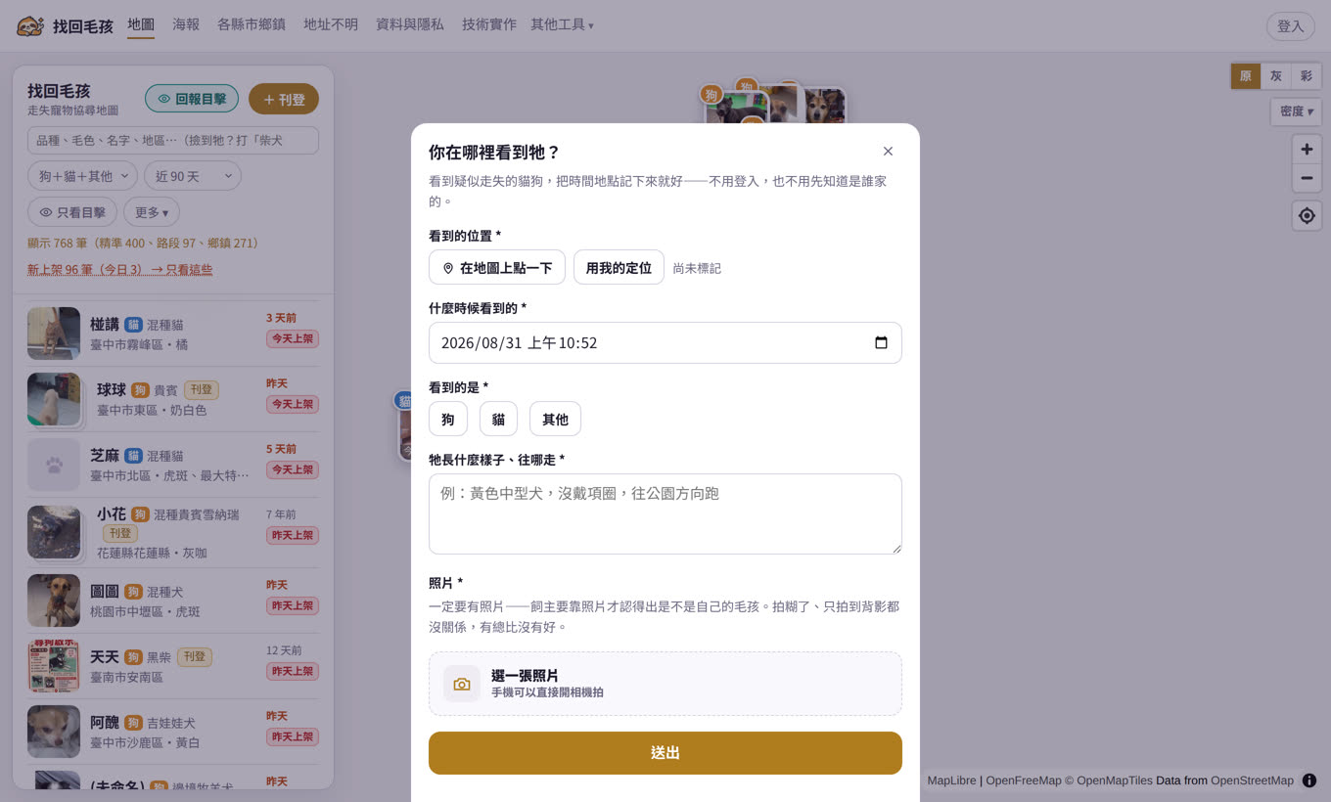
Task: Click the camera icon to choose photo
Action: point(462,684)
